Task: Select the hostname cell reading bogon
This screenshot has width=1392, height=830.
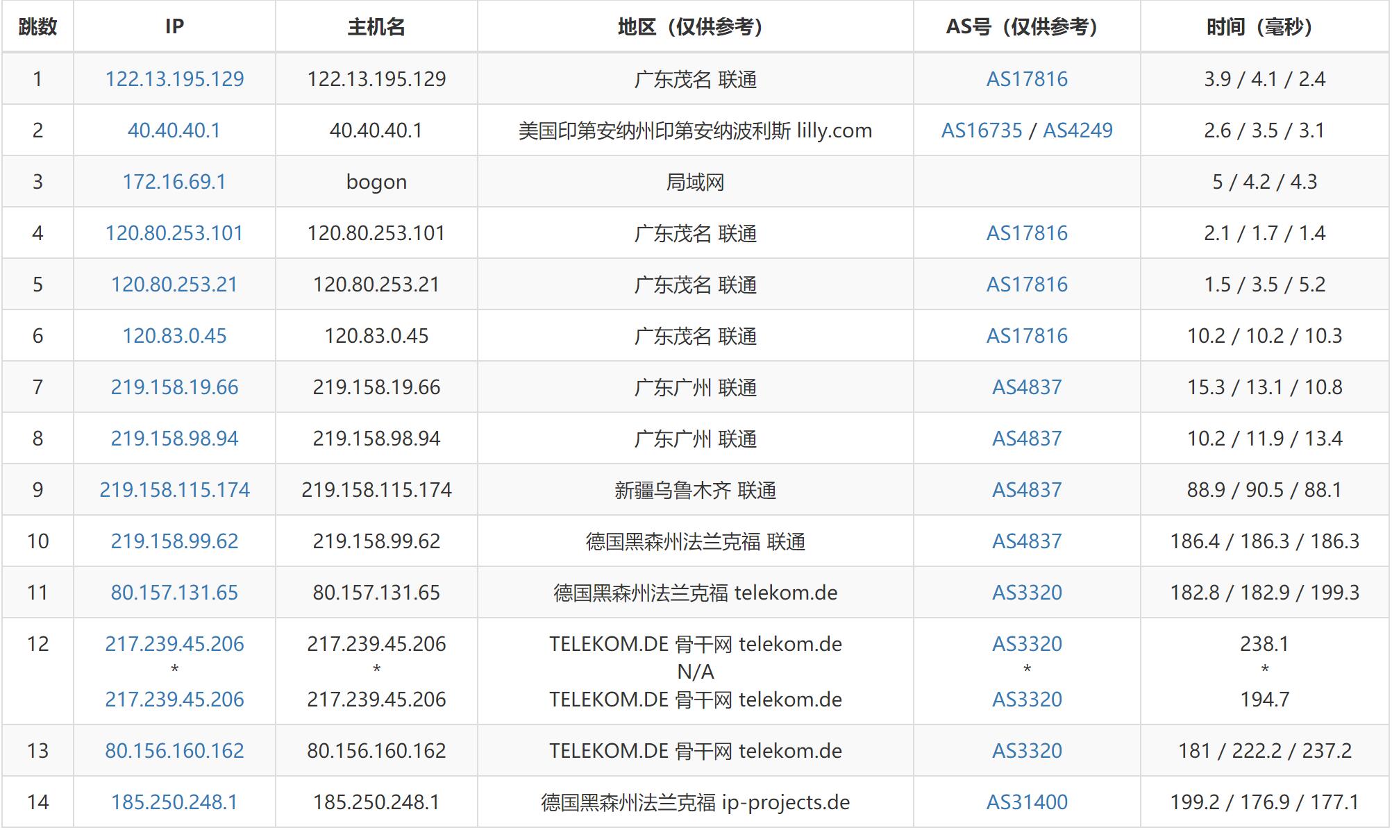Action: coord(376,182)
